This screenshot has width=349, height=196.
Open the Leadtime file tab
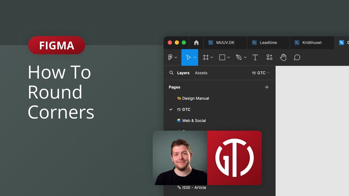(269, 43)
